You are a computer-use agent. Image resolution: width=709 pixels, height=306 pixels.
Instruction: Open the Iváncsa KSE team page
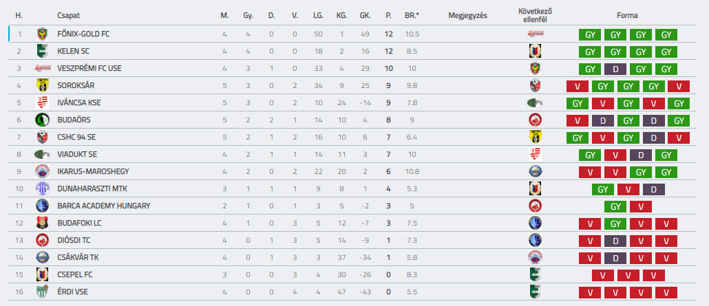(79, 102)
